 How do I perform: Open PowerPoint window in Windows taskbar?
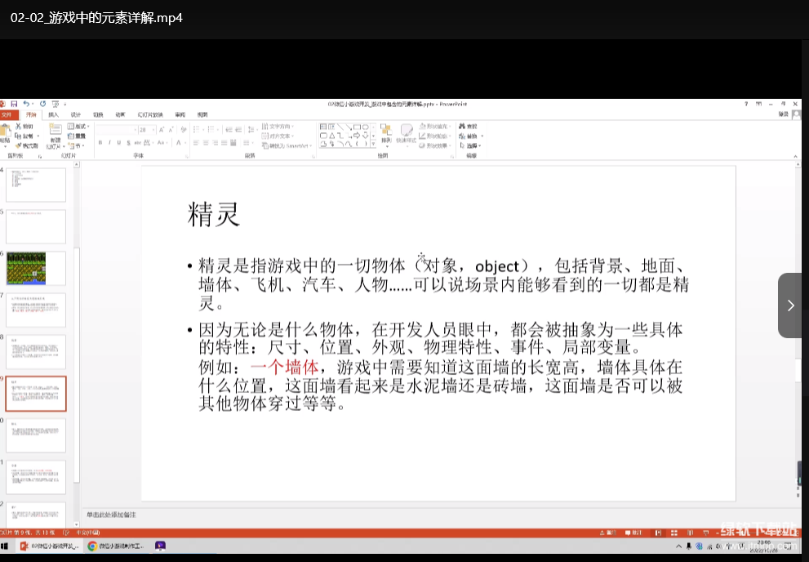click(48, 546)
